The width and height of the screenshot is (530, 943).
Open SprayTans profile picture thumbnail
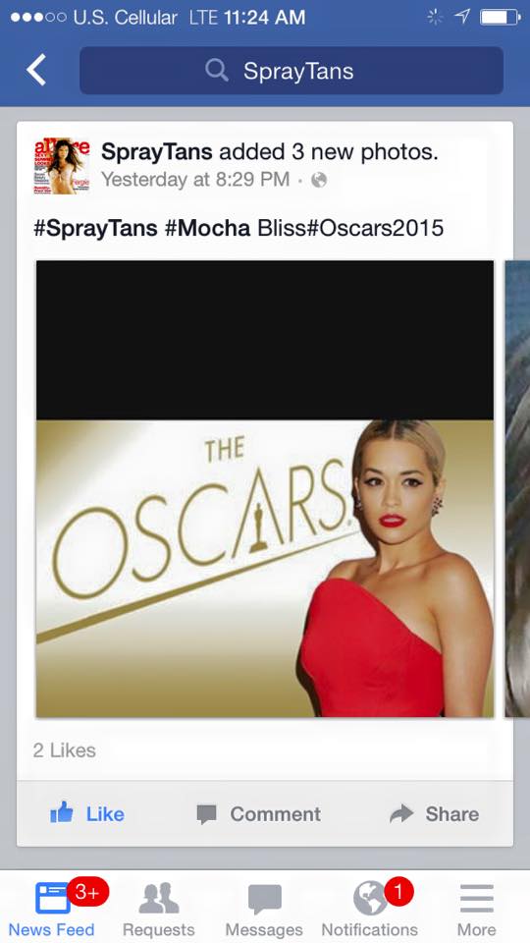point(62,167)
